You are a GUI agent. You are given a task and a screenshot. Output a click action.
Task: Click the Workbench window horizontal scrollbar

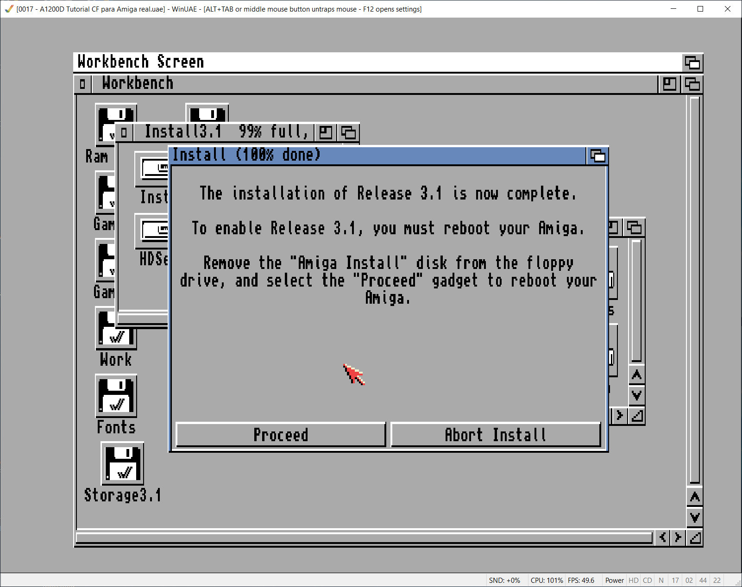coord(364,538)
